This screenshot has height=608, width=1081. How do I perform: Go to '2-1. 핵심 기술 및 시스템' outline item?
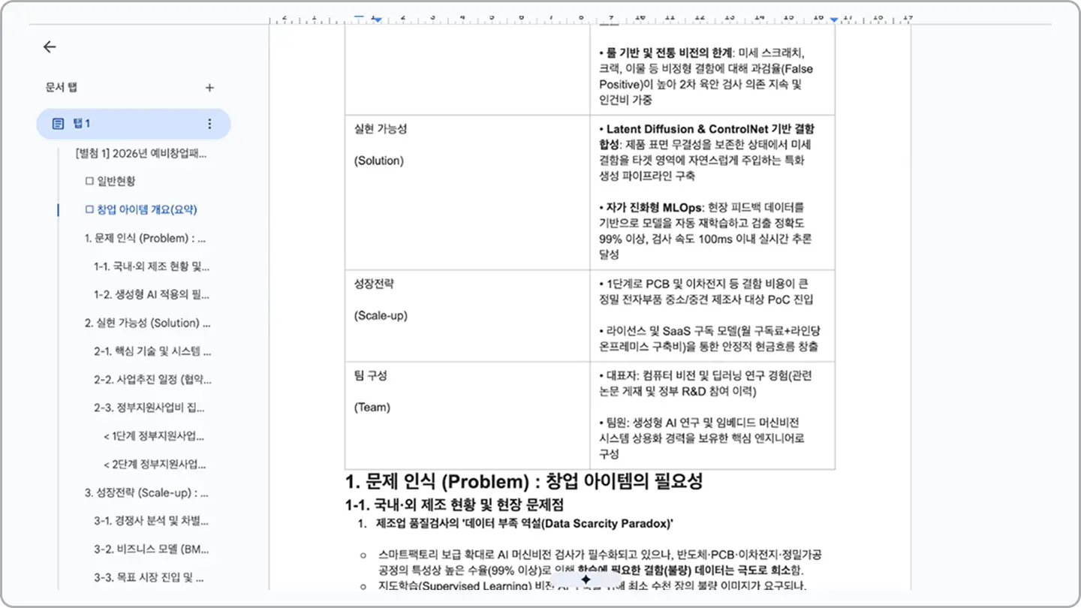click(152, 351)
